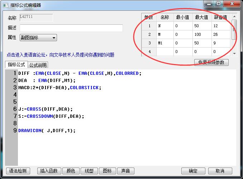This screenshot has width=243, height=179.
Task: Close the formula editor window
Action: click(232, 4)
